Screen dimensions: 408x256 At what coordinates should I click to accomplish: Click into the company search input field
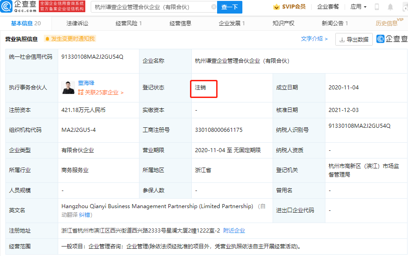pos(151,7)
